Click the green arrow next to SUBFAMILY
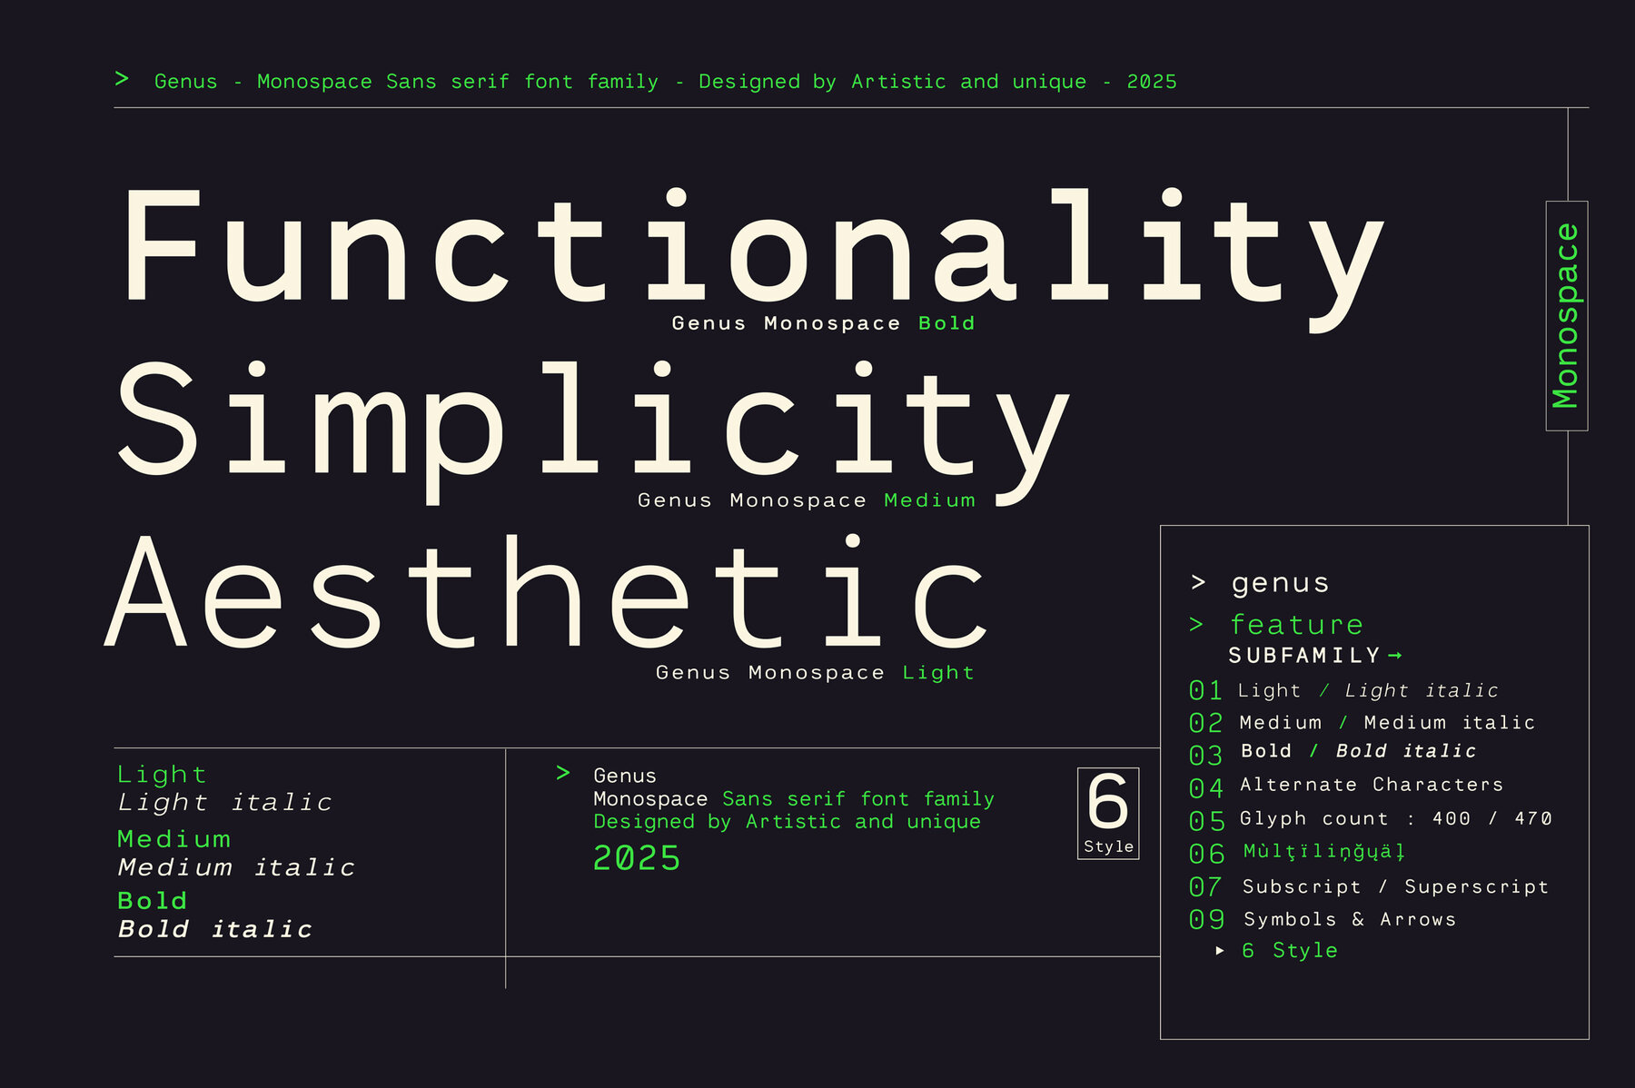The width and height of the screenshot is (1635, 1088). (1395, 655)
